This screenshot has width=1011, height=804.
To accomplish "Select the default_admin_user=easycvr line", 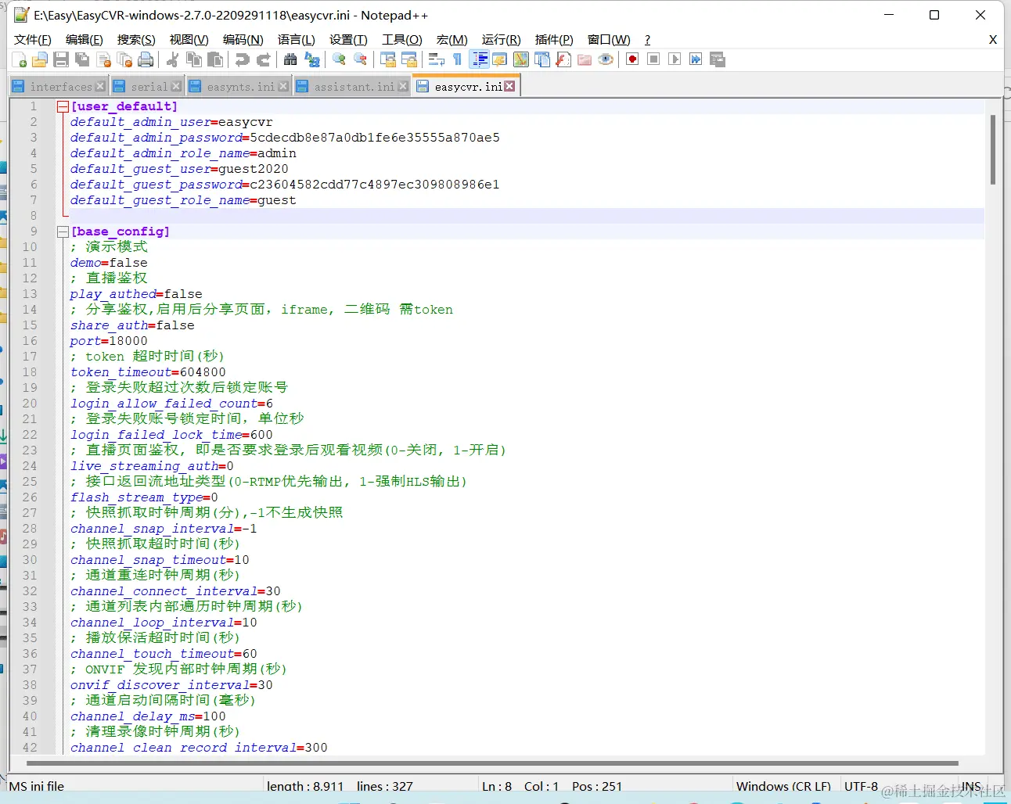I will coord(171,122).
